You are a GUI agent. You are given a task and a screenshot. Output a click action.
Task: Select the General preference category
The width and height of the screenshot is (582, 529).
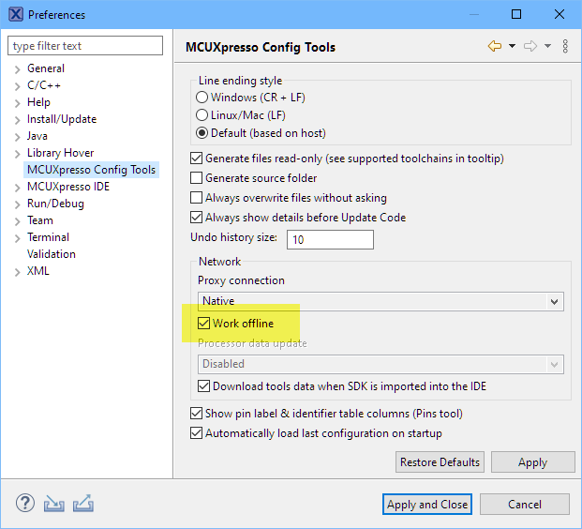click(x=46, y=68)
